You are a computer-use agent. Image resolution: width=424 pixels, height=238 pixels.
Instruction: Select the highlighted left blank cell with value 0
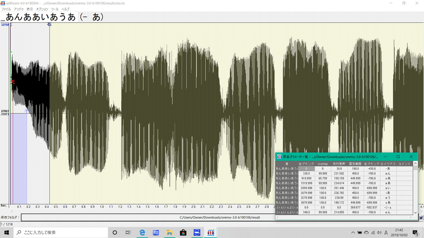pyautogui.click(x=306, y=169)
